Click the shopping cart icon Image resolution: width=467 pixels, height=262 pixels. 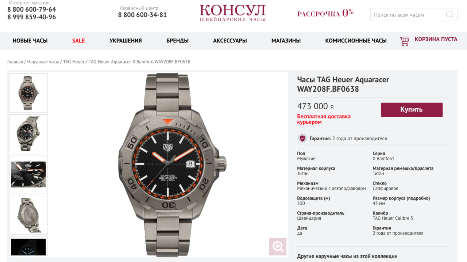(x=405, y=41)
